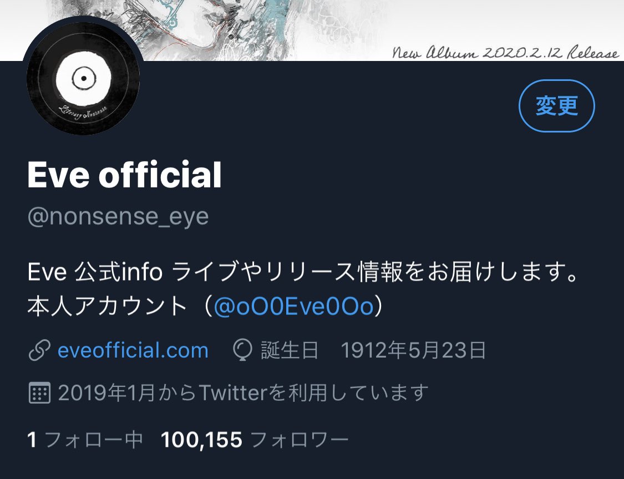Screen dimensions: 624x479
Task: Open the 100,155 フォロワー followers list
Action: pos(255,440)
